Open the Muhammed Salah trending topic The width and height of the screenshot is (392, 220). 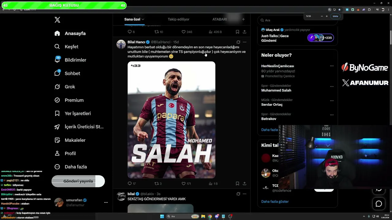[x=276, y=90]
